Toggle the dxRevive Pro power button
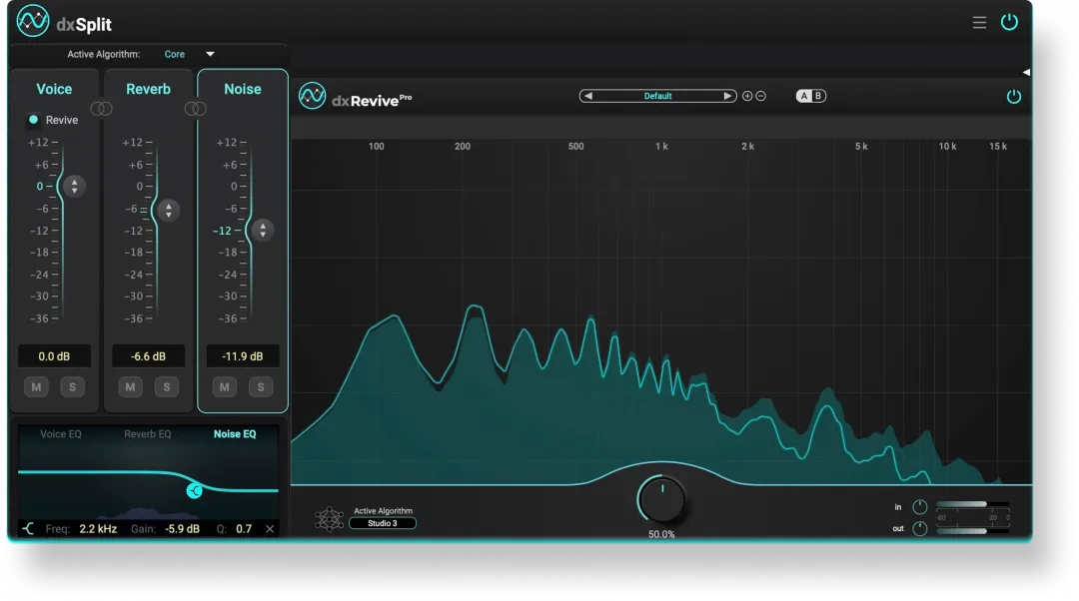Screen dimensions: 1079x601 [1013, 96]
